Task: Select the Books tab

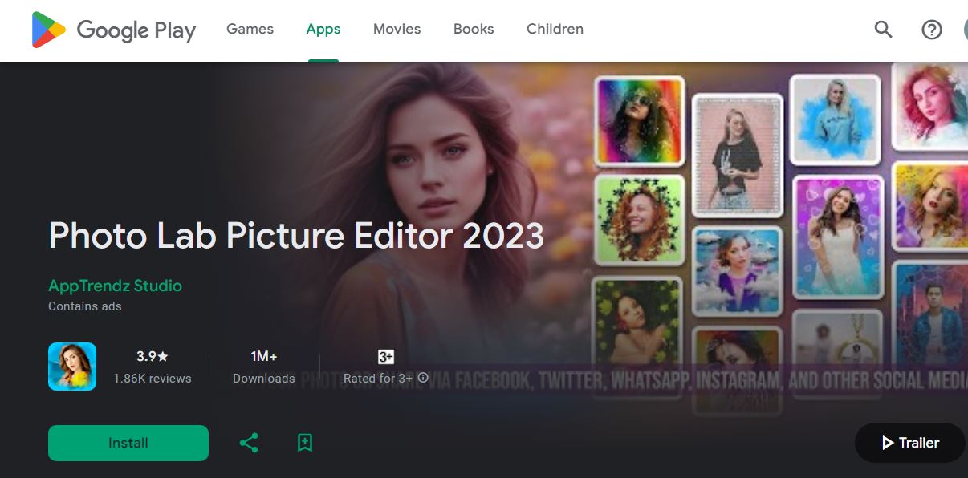Action: tap(473, 29)
